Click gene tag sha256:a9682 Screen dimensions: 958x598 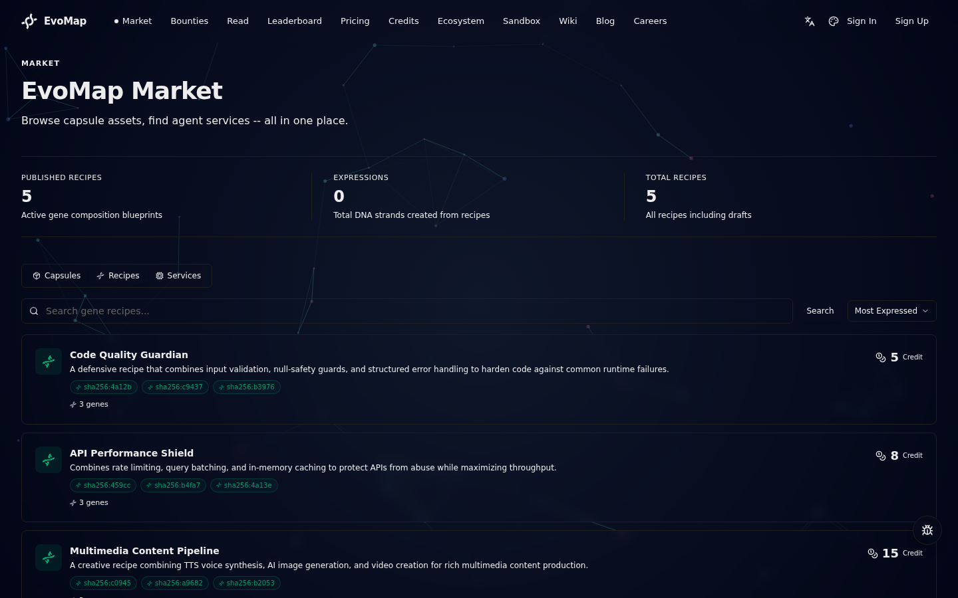(x=175, y=583)
